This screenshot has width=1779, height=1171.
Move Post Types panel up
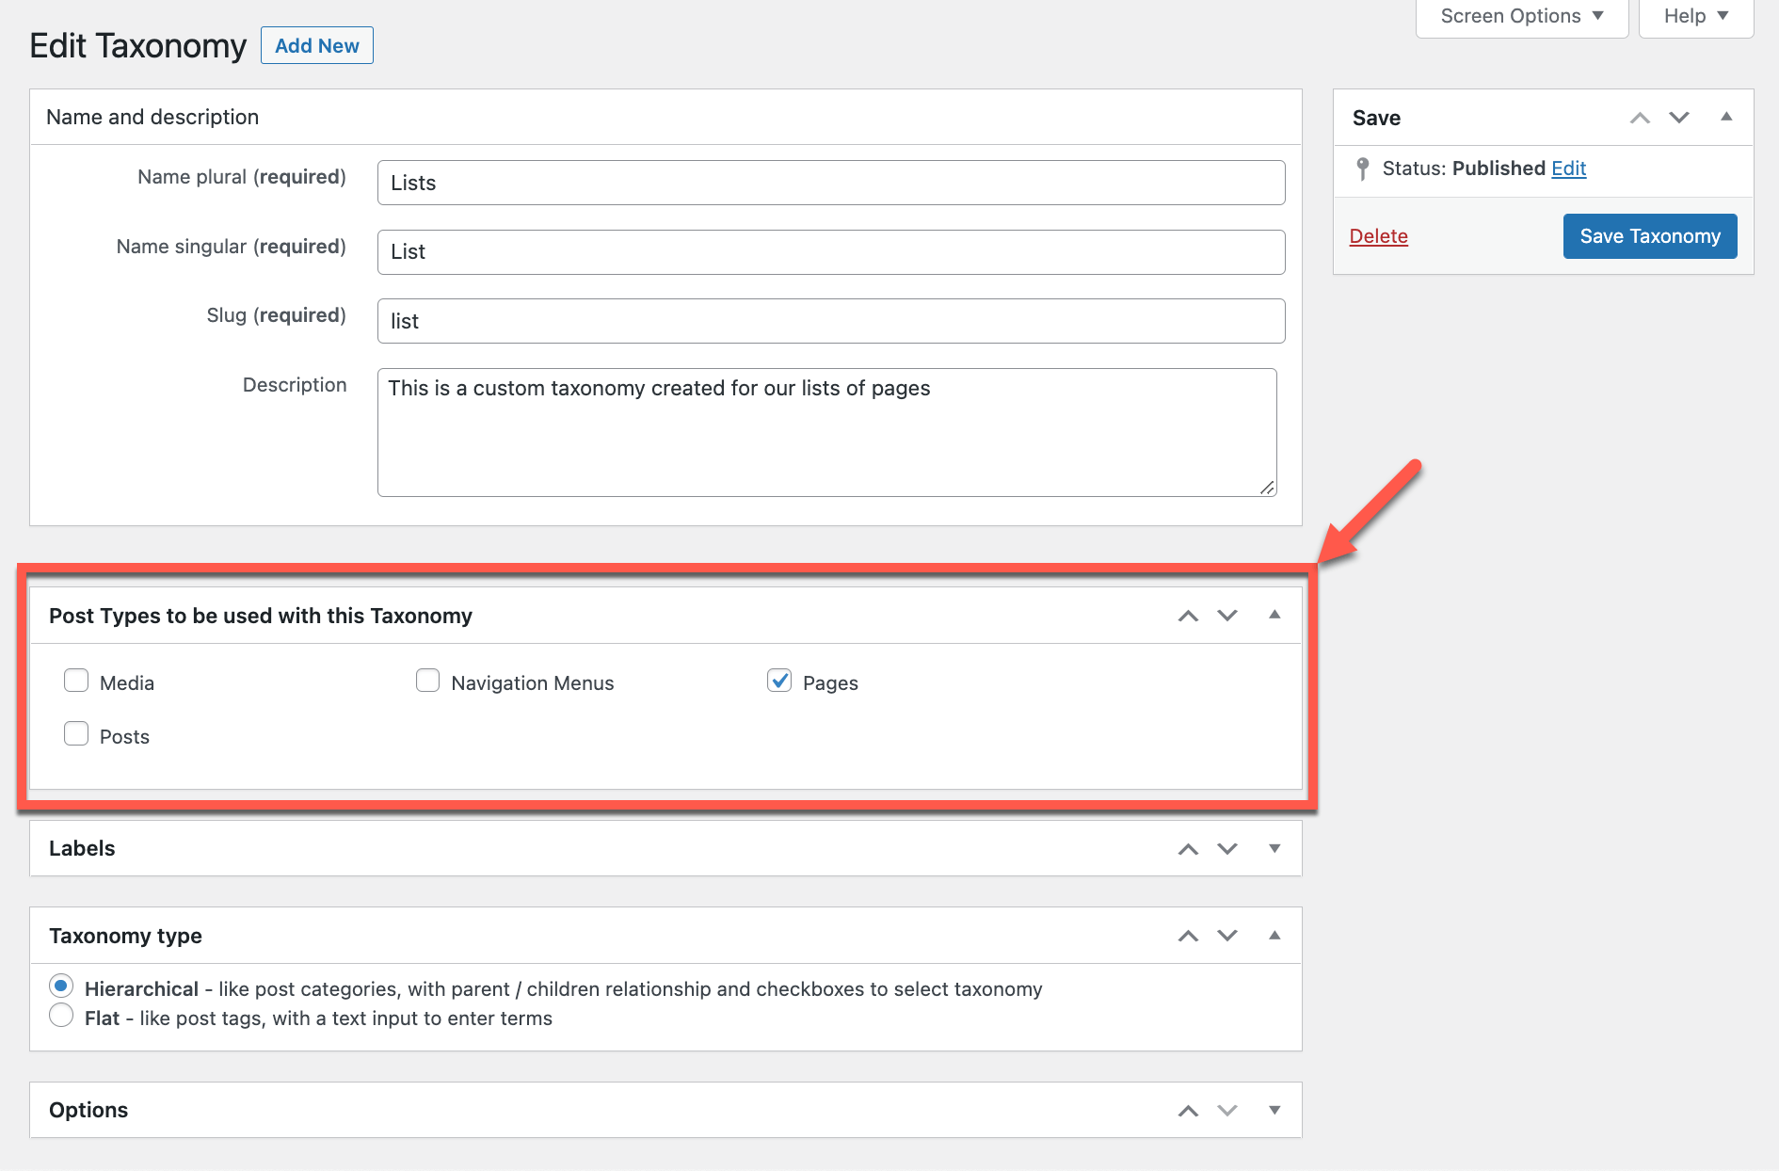coord(1188,616)
